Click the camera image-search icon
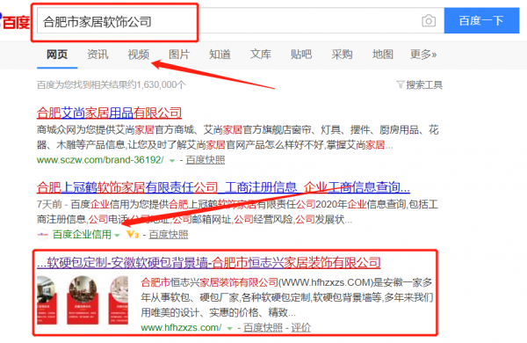 429,21
